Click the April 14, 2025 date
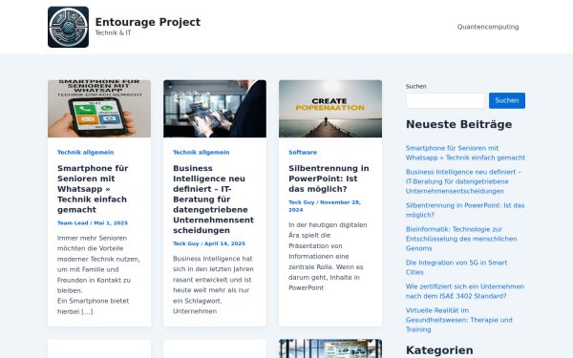 click(x=224, y=243)
